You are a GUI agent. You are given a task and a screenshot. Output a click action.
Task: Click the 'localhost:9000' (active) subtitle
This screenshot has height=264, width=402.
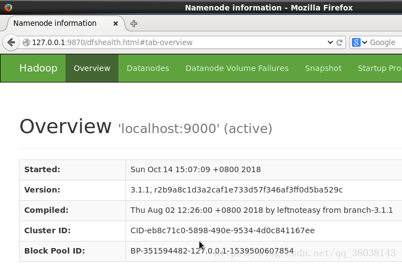click(x=195, y=129)
